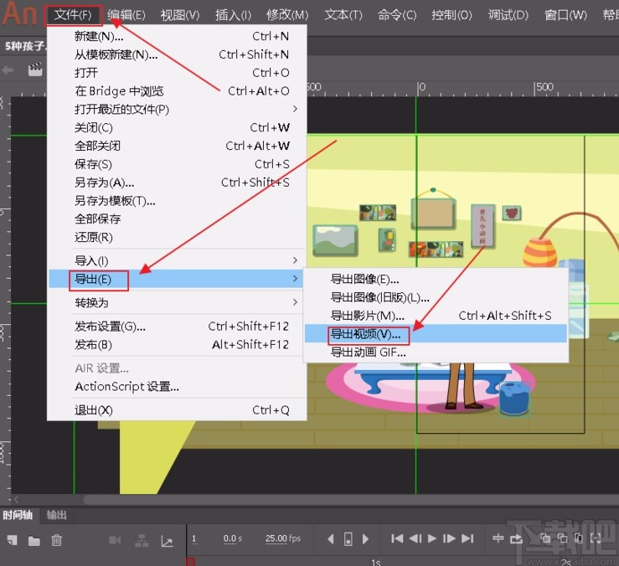
Task: Expand the 转换为 submenu
Action: click(x=177, y=303)
